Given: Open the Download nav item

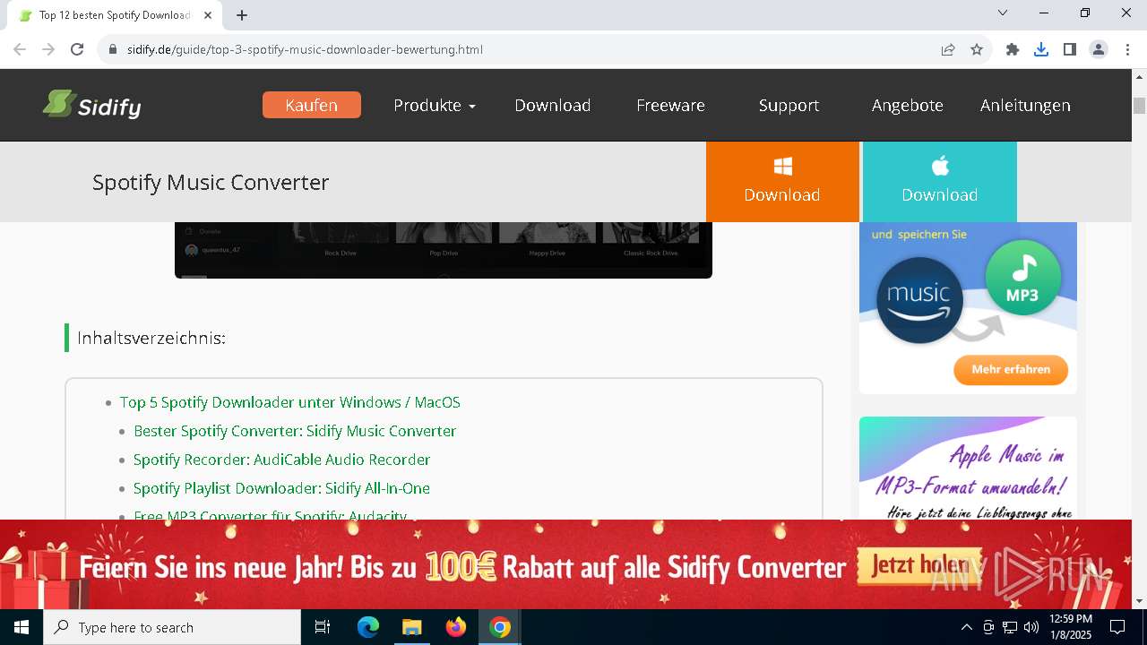Looking at the screenshot, I should [x=552, y=105].
